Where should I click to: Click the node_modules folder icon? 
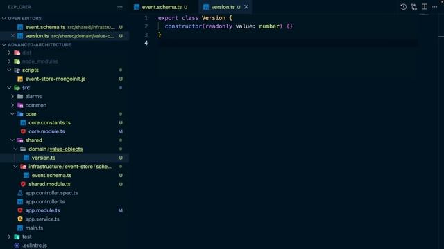click(x=17, y=62)
